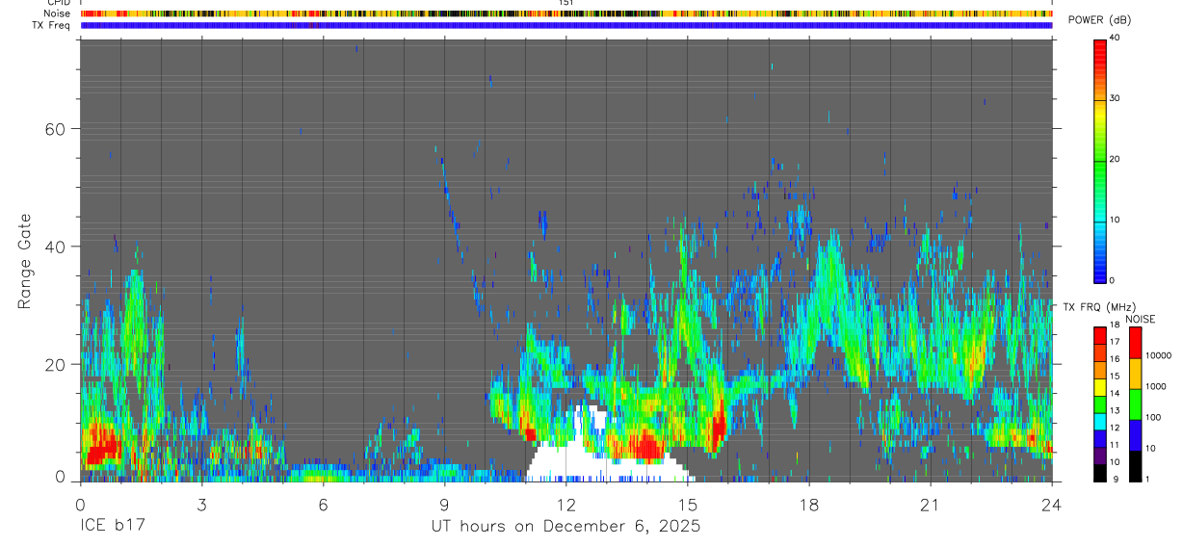The image size is (1183, 546).
Task: Click the '11' label on TX FRQ scale
Action: 1115,445
